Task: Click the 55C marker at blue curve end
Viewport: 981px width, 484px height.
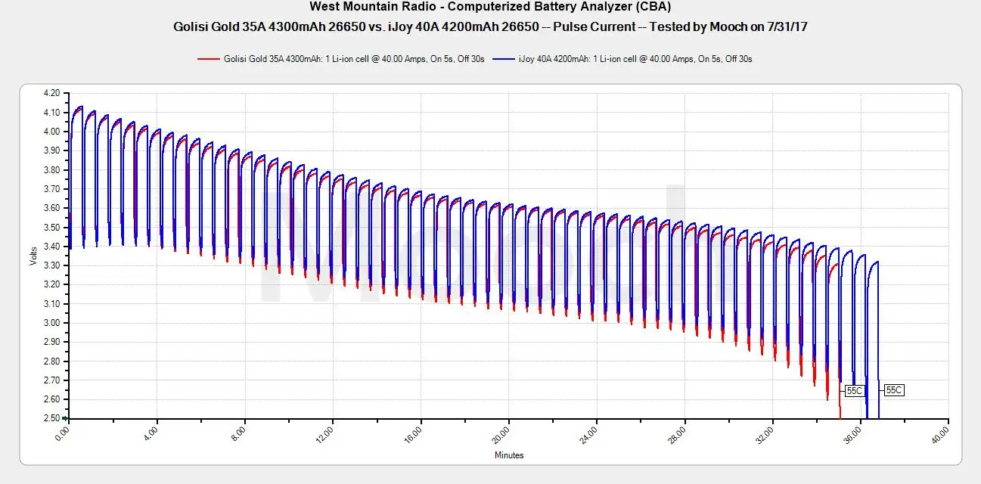Action: point(894,390)
